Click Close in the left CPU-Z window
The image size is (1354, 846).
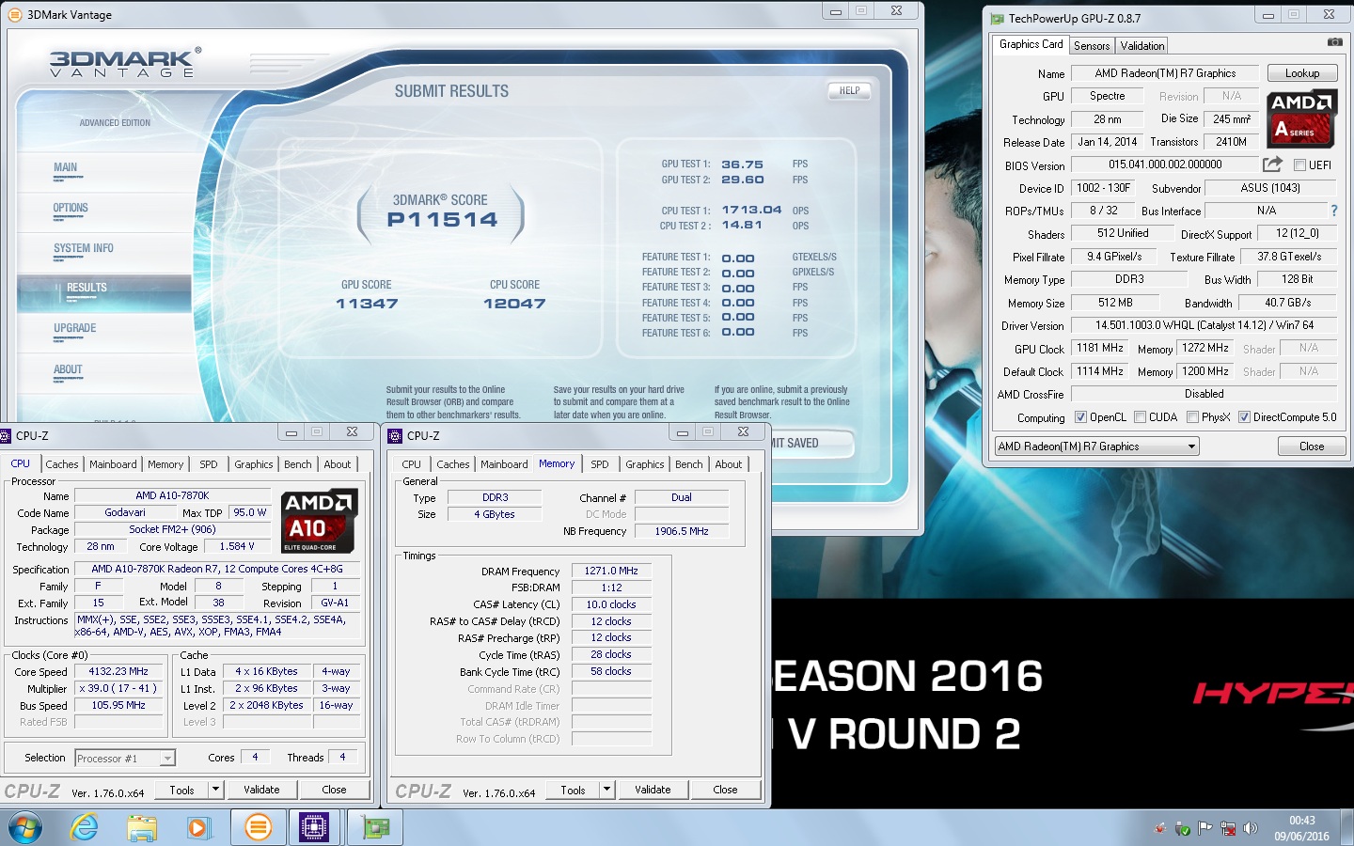click(334, 790)
